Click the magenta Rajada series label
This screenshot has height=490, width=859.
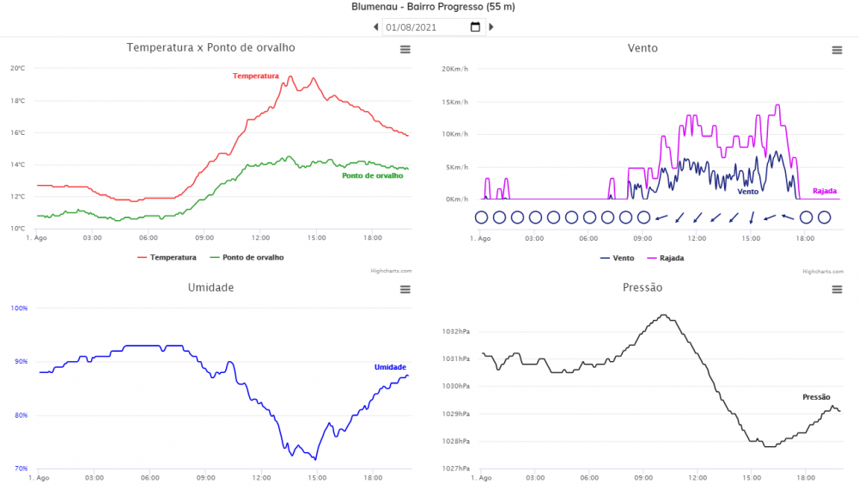point(824,191)
